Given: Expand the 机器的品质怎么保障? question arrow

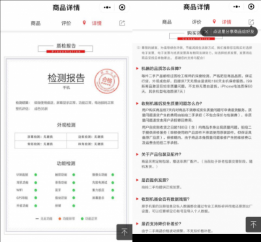Looking at the screenshot, I should (137, 69).
